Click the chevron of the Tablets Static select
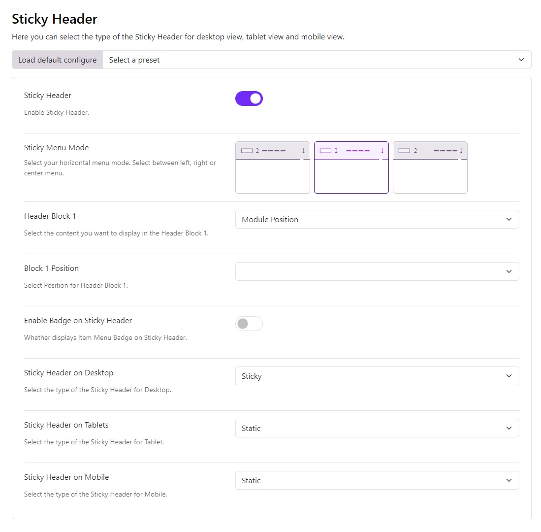Image resolution: width=541 pixels, height=532 pixels. click(509, 428)
